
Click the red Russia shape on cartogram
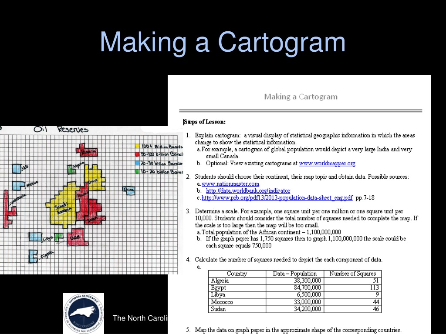pos(86,150)
